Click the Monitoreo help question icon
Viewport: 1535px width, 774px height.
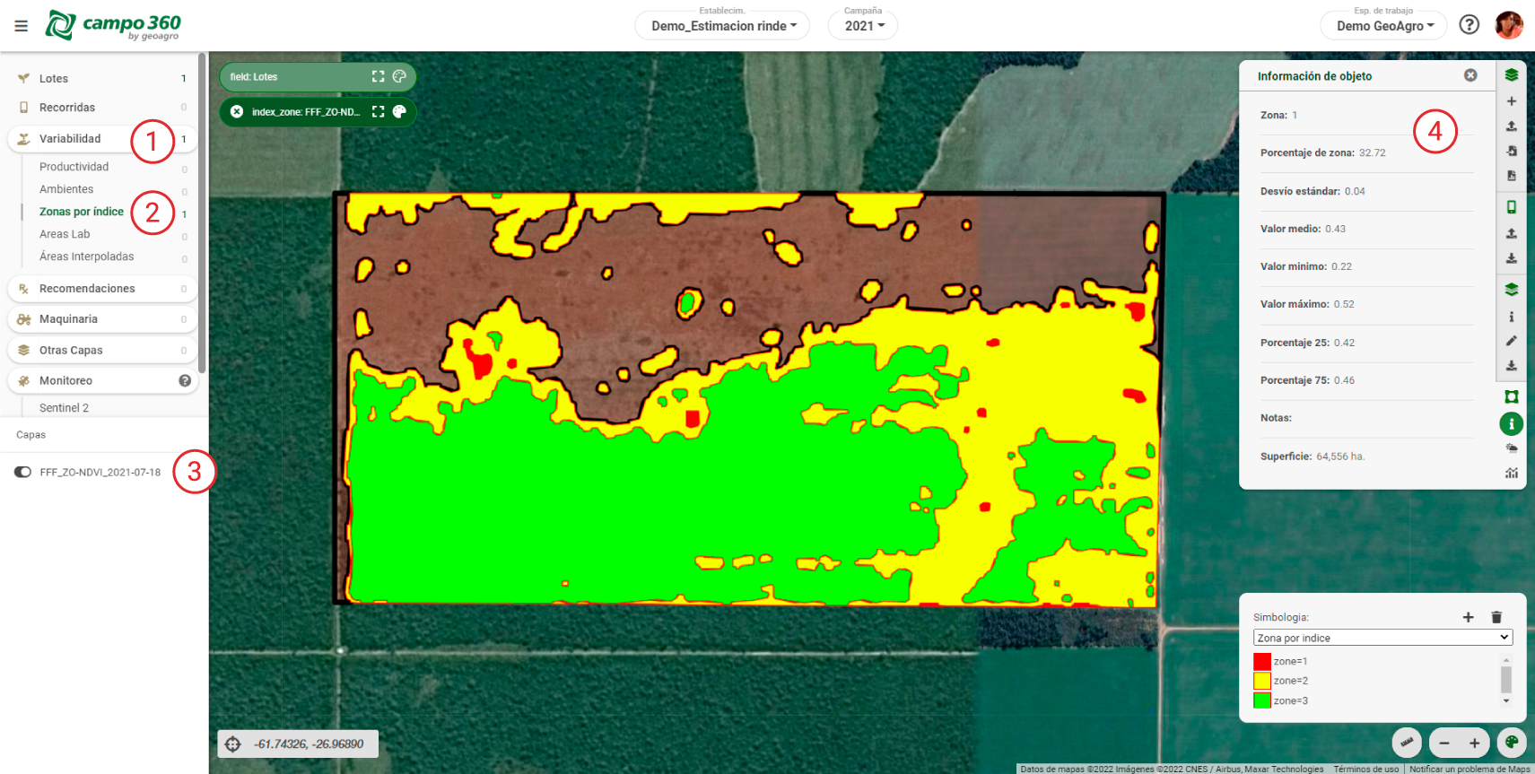point(185,381)
